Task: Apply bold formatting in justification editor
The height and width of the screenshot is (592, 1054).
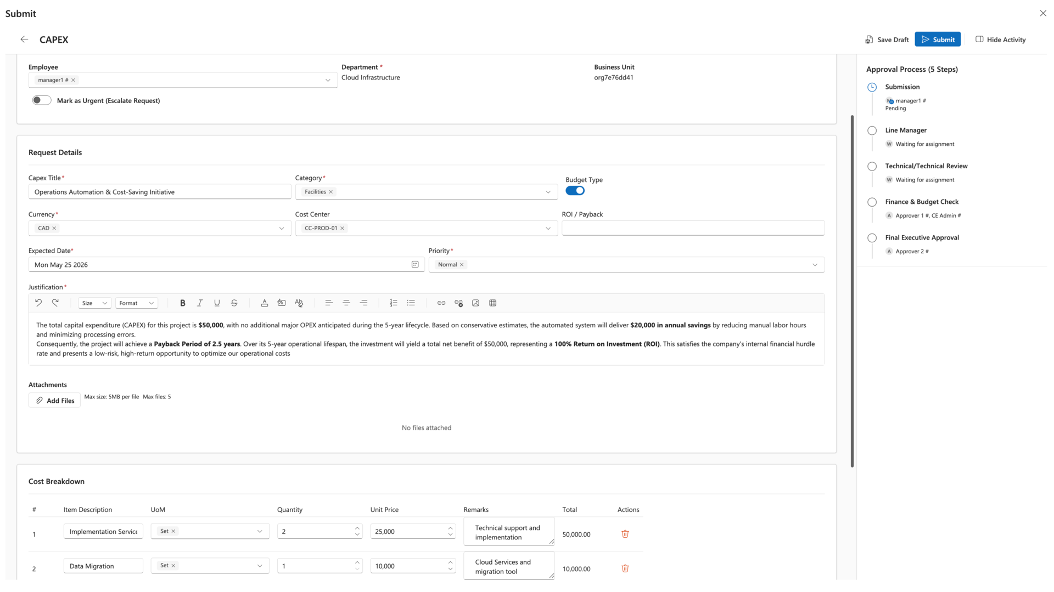Action: (x=183, y=303)
